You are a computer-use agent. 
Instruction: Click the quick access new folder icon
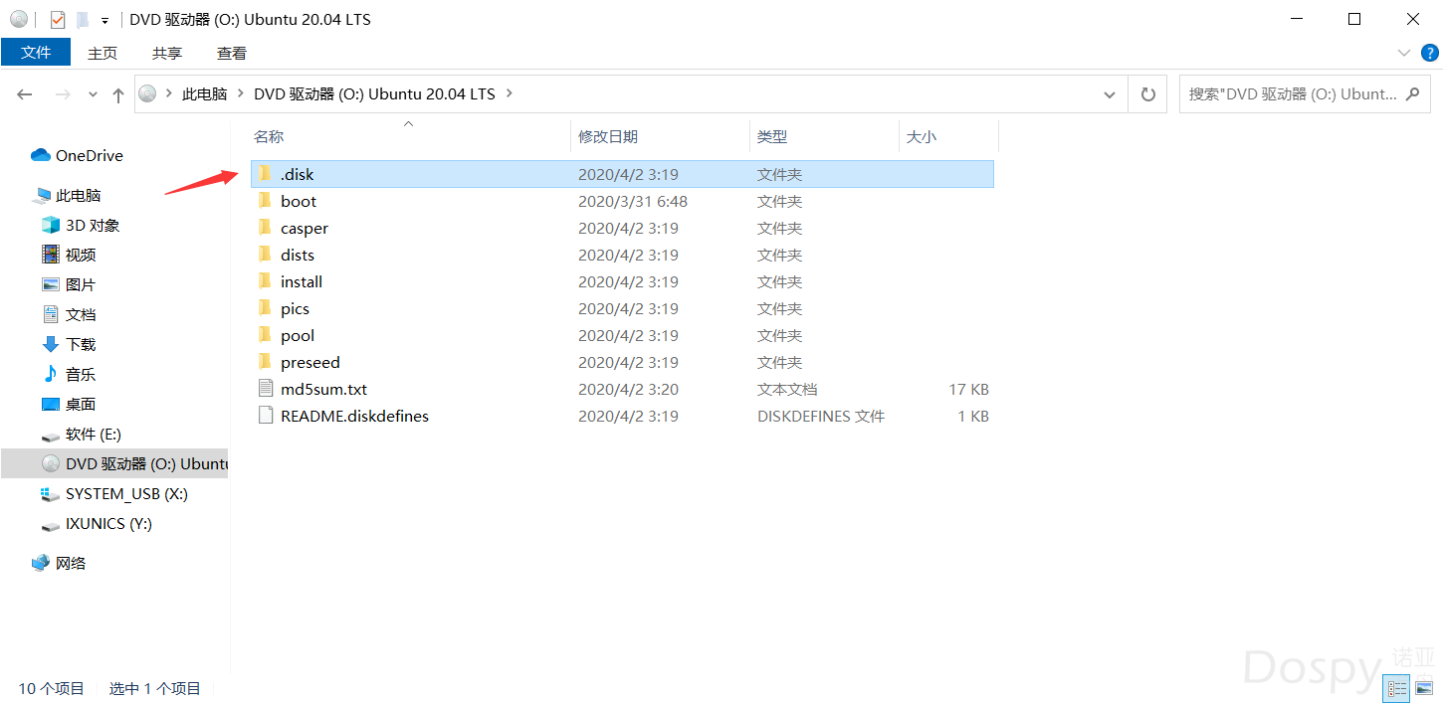[x=83, y=19]
